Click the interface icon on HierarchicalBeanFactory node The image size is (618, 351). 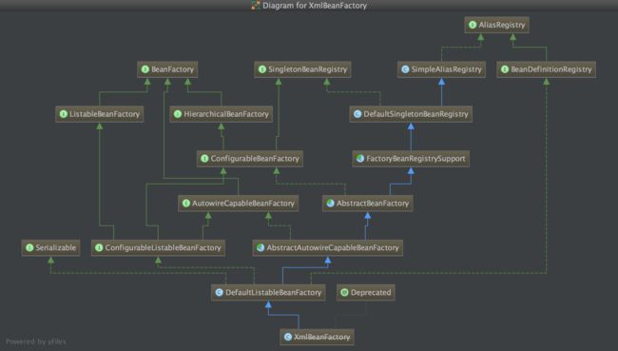178,114
